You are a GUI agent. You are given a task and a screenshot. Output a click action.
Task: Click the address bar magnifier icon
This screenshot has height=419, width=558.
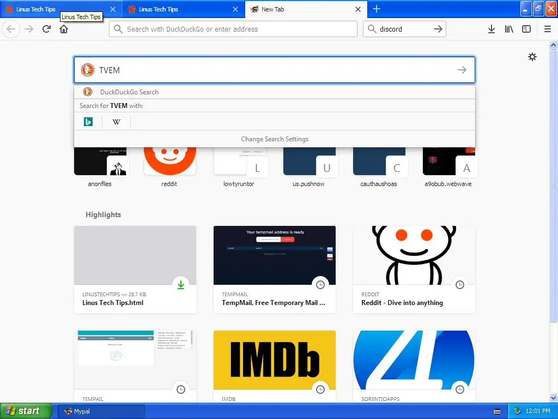(118, 29)
